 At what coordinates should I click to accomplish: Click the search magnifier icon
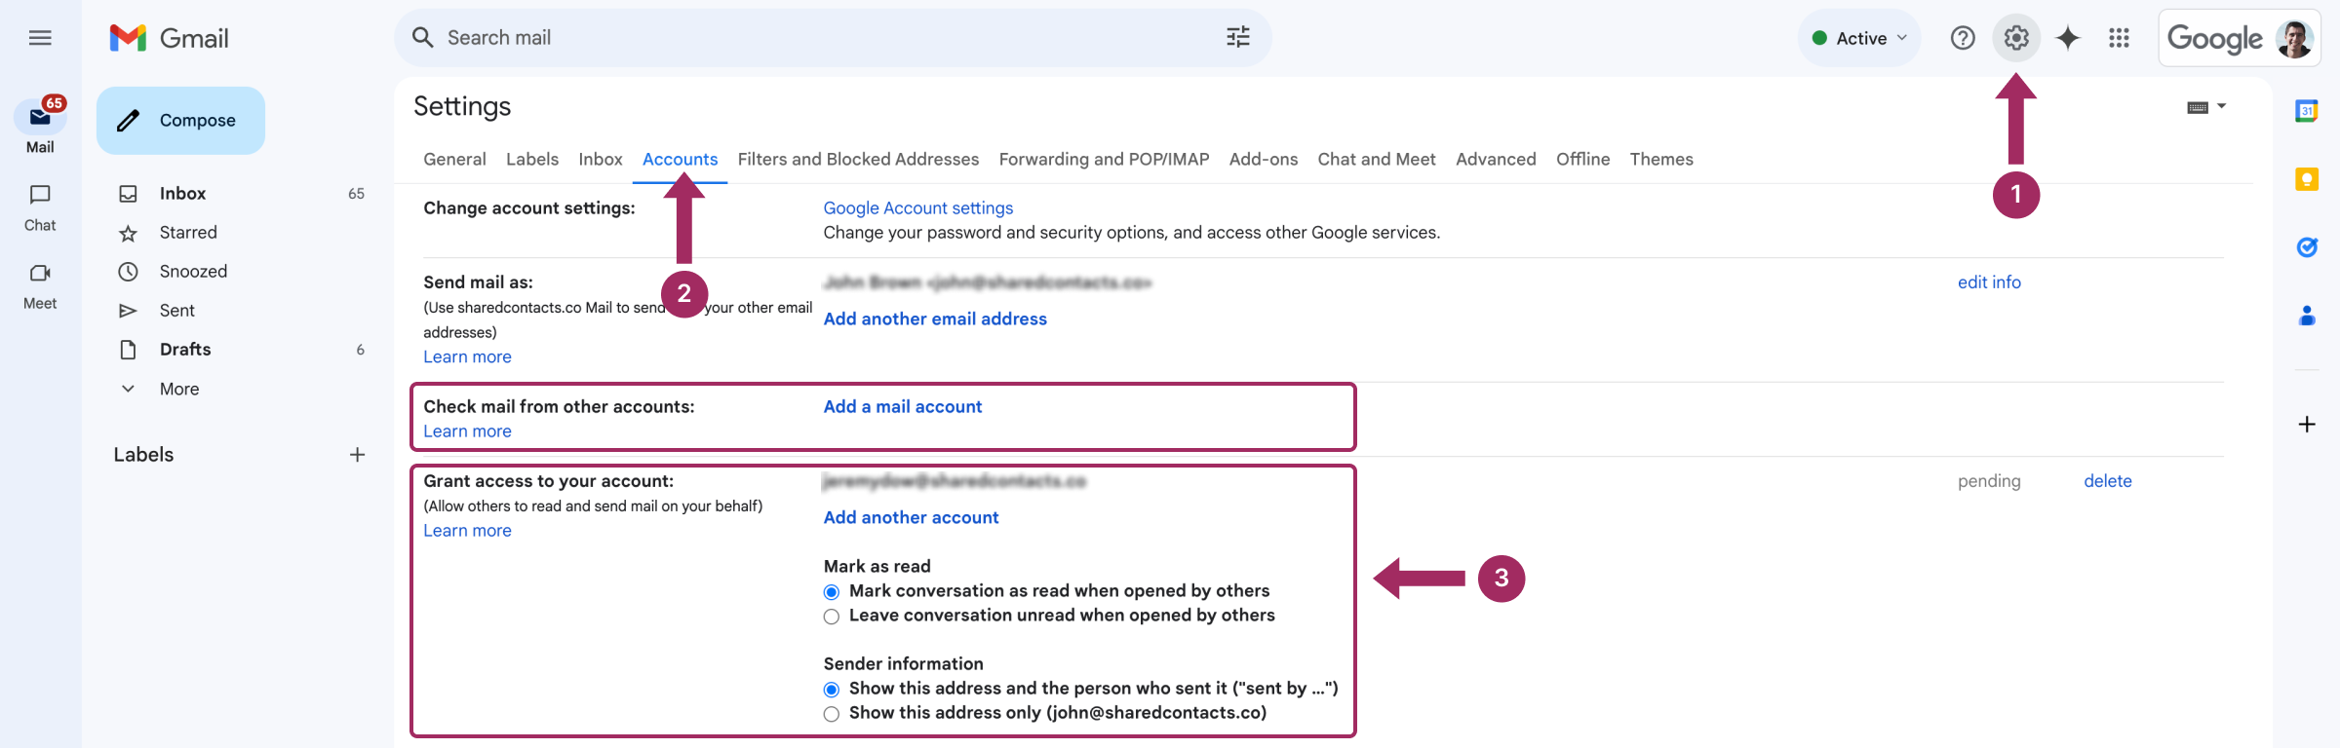422,38
